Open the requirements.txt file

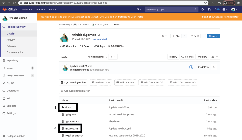74,135
